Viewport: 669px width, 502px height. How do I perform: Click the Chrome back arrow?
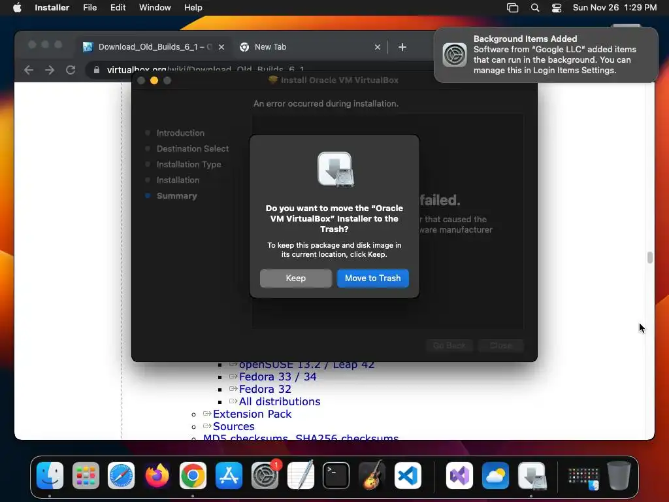pos(29,70)
